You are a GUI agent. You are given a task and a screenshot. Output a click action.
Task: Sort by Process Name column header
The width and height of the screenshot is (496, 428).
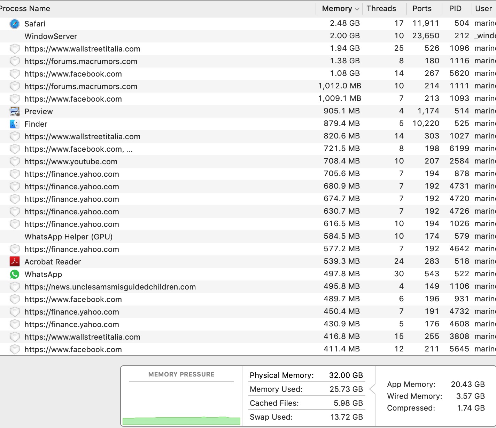point(25,9)
